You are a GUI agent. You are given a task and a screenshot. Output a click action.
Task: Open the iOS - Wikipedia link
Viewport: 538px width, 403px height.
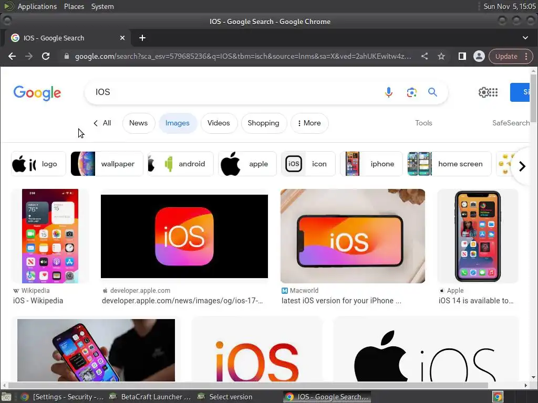click(38, 301)
